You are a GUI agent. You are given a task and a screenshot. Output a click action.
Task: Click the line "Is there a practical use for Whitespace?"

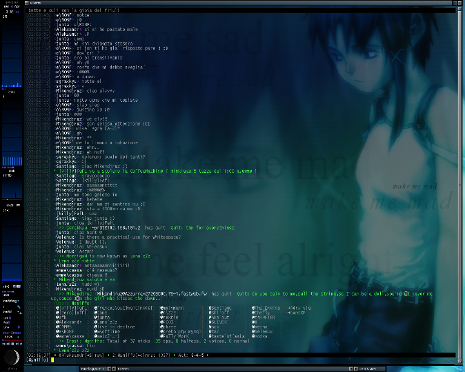click(130, 237)
